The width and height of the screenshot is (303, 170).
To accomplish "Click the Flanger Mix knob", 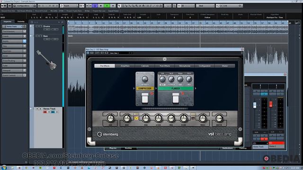I will coord(189,79).
